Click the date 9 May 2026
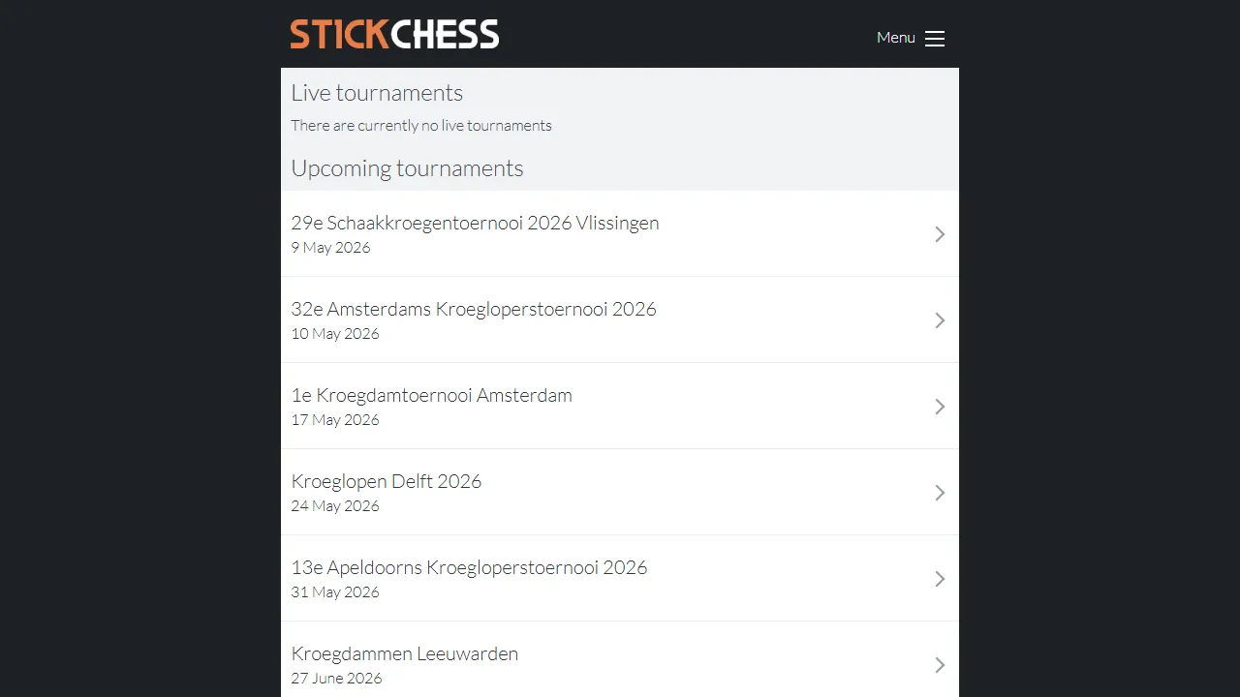1240x697 pixels. pyautogui.click(x=330, y=247)
